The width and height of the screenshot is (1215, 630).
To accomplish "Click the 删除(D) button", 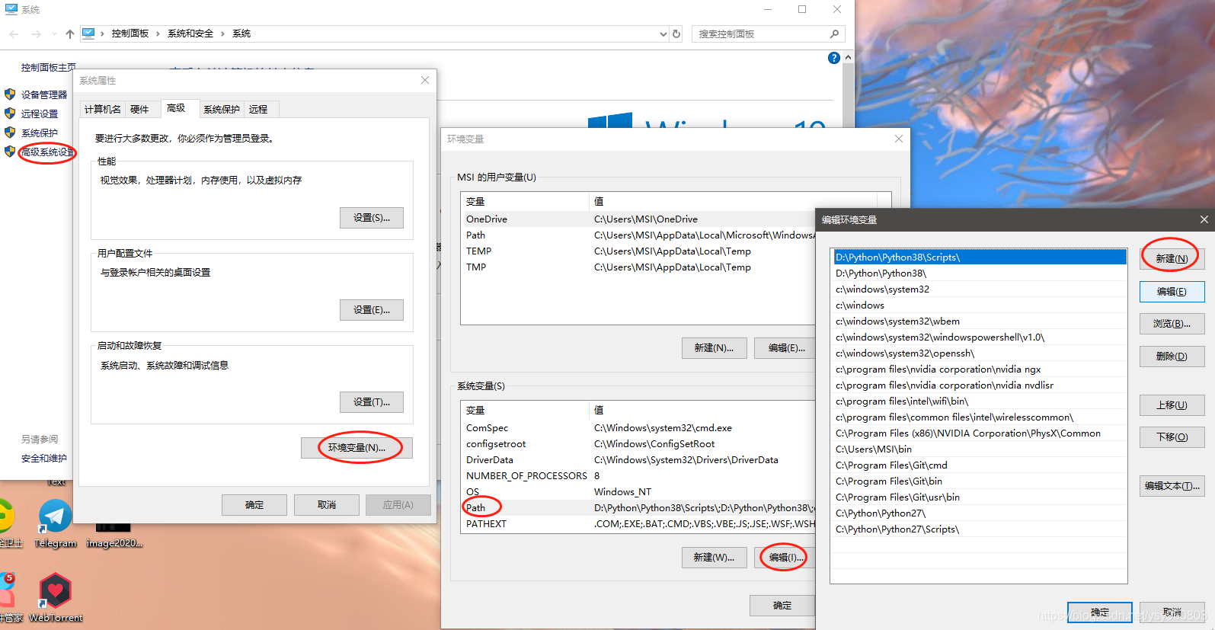I will (x=1172, y=356).
